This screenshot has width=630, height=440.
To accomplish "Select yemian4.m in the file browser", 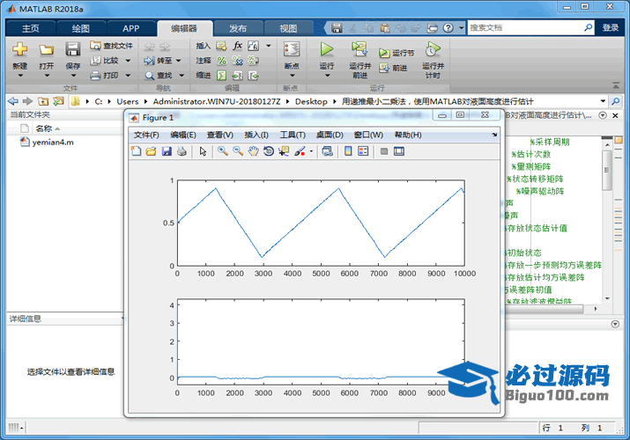I will [52, 142].
